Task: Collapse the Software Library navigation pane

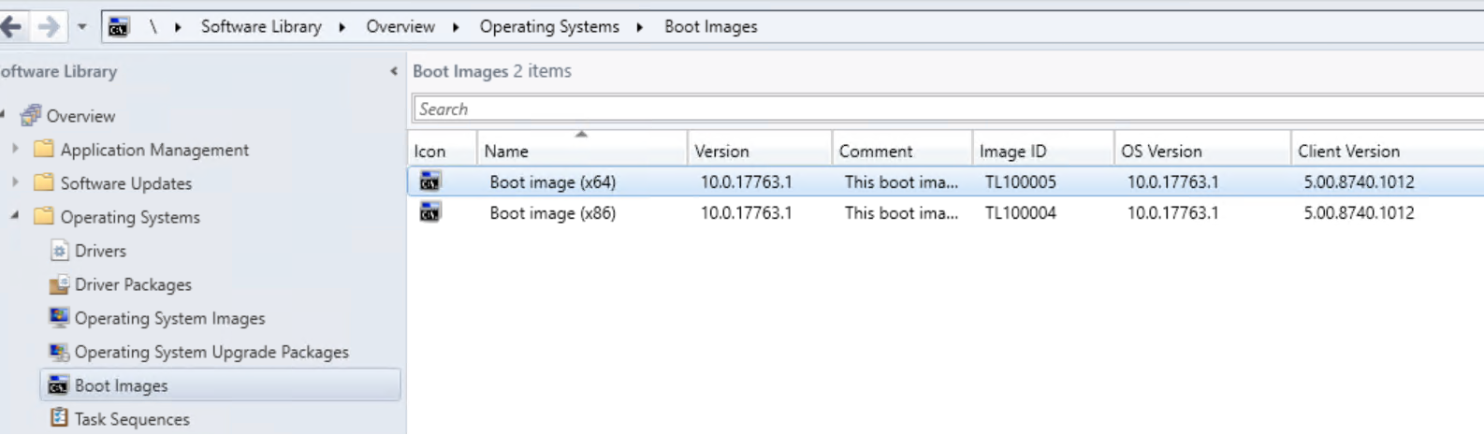Action: [394, 71]
